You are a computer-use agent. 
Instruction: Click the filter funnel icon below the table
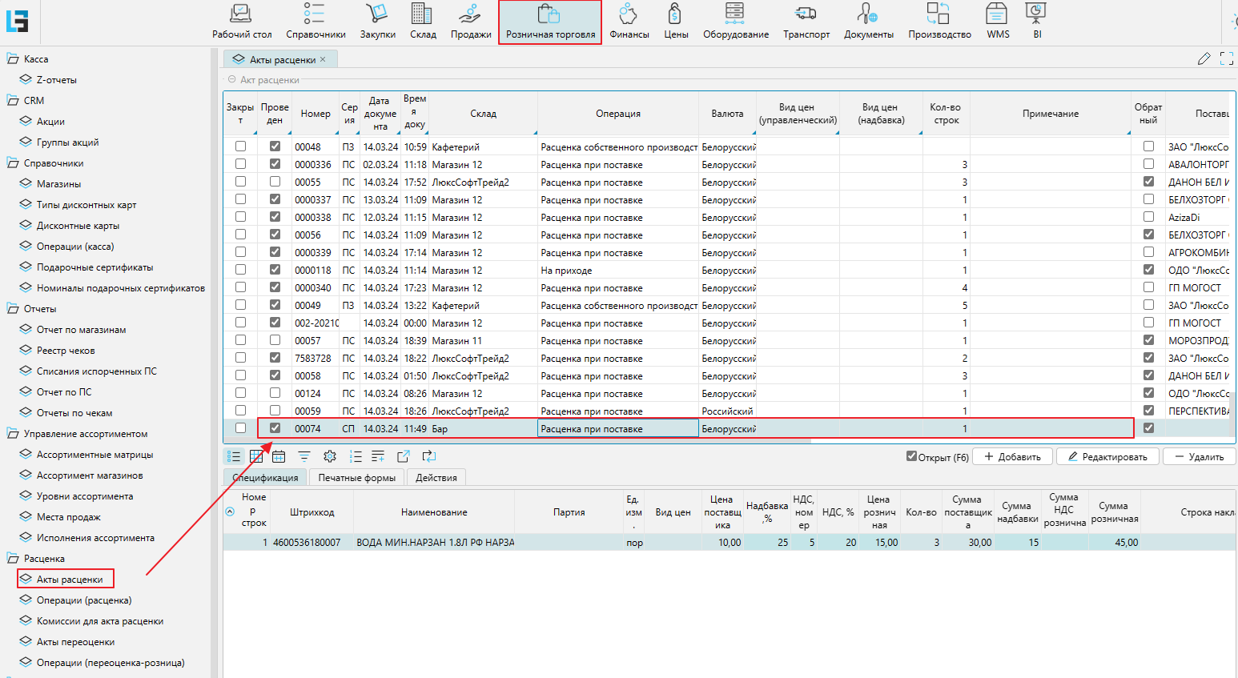(x=304, y=456)
